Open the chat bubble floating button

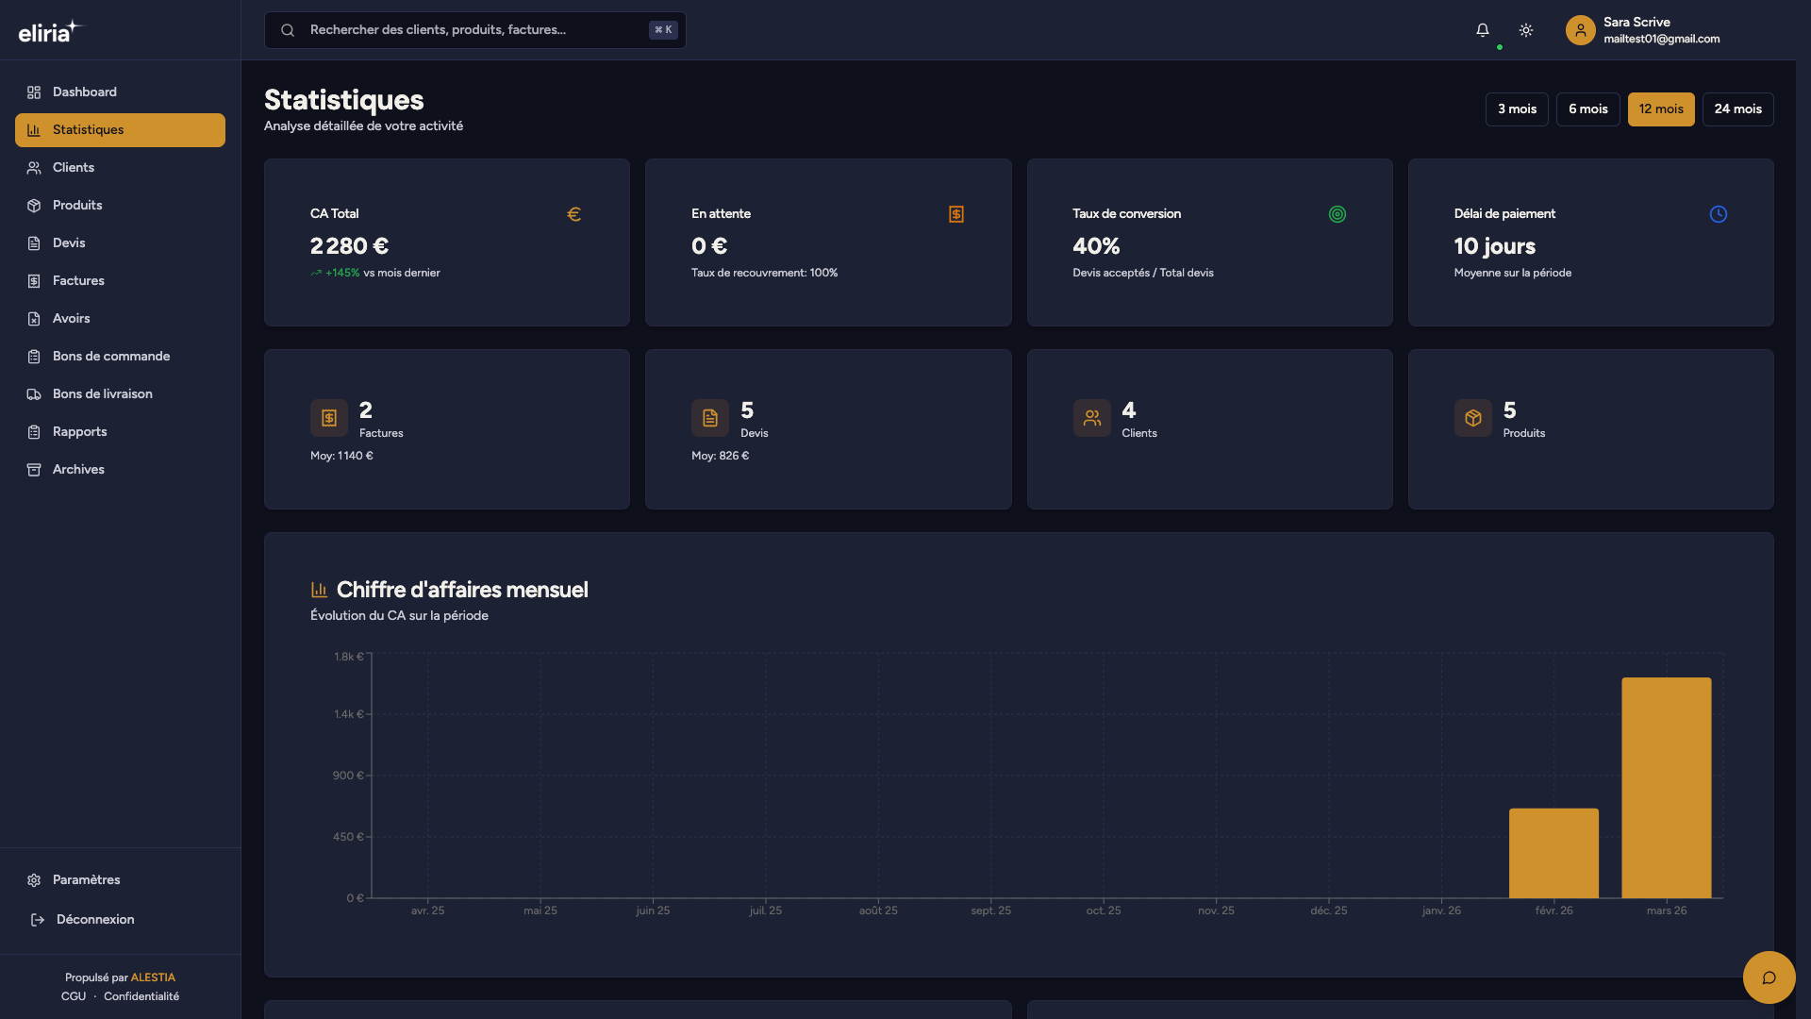tap(1769, 977)
